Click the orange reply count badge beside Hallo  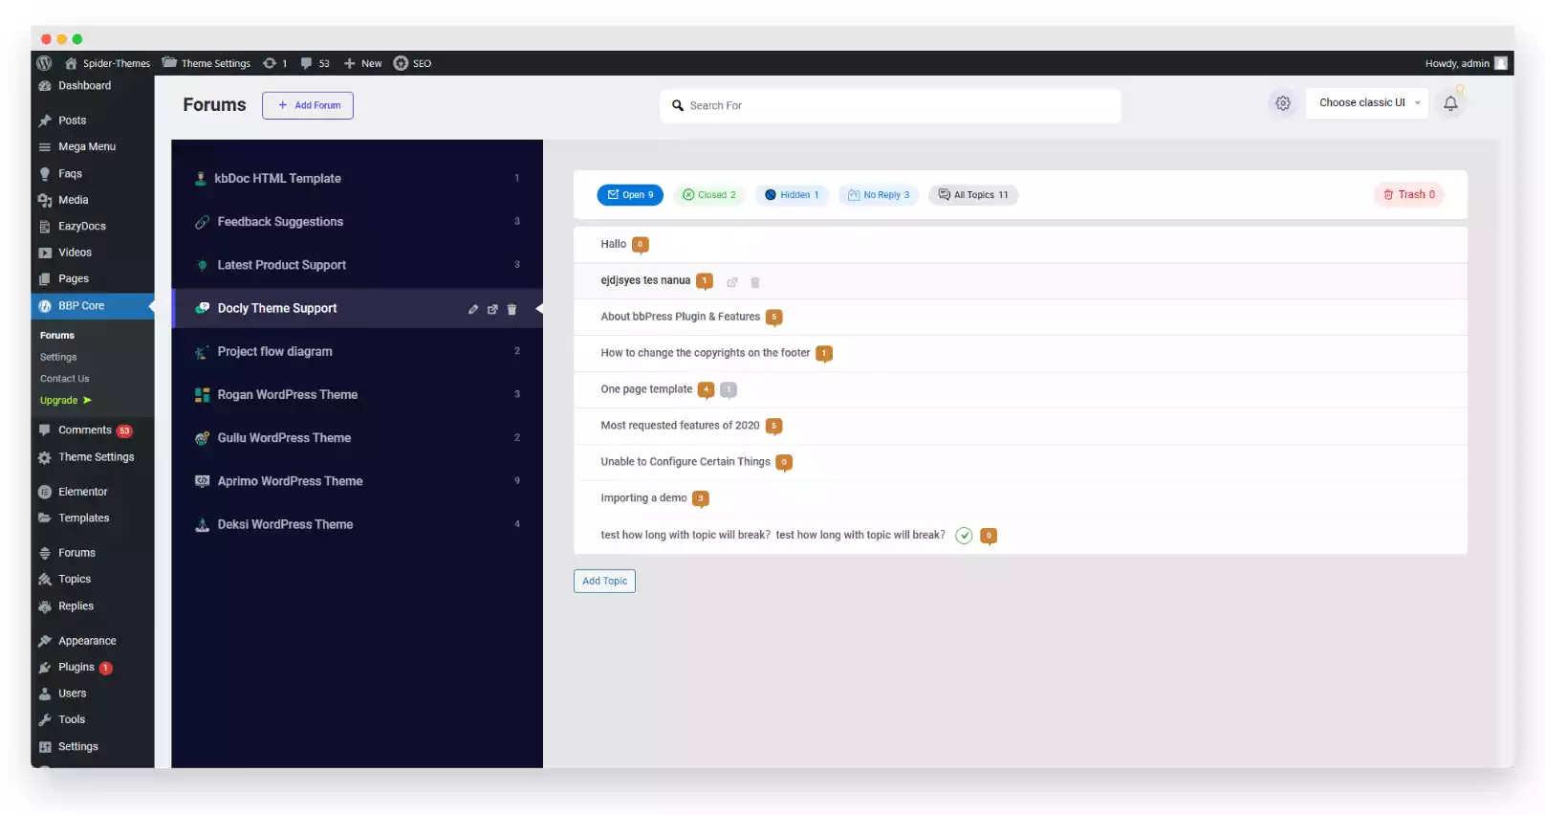(x=641, y=245)
